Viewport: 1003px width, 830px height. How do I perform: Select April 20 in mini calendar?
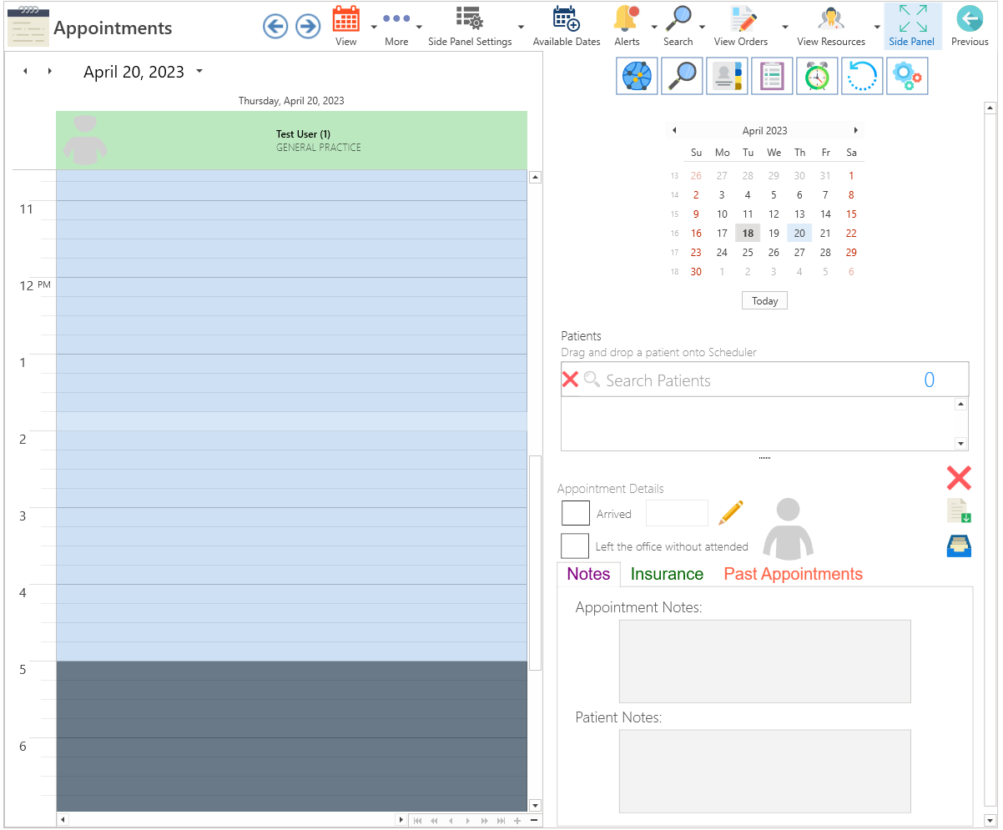[x=799, y=234]
